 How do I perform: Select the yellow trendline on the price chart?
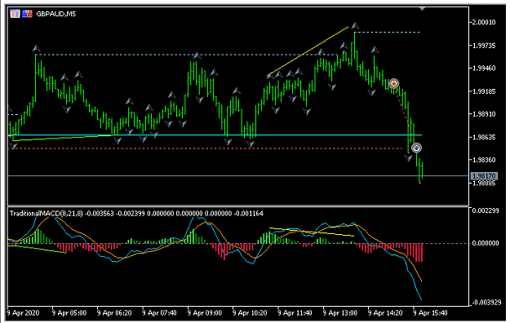308,51
